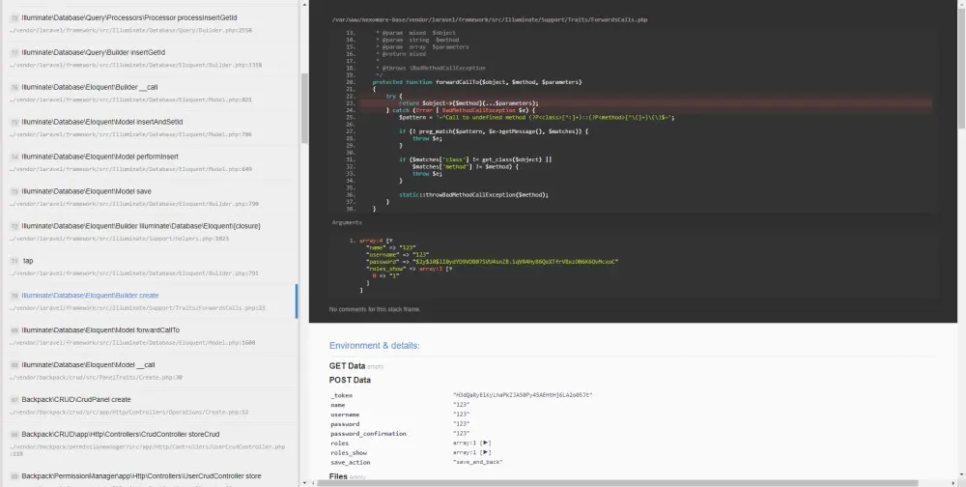Image resolution: width=966 pixels, height=487 pixels.
Task: Select the Eloquent\Model __call frame
Action: point(151,370)
